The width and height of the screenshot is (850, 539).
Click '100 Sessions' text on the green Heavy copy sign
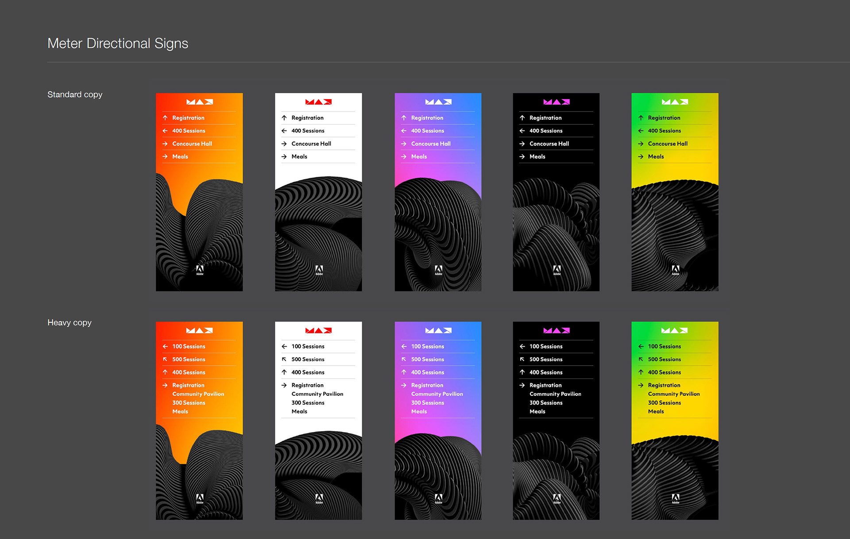665,346
